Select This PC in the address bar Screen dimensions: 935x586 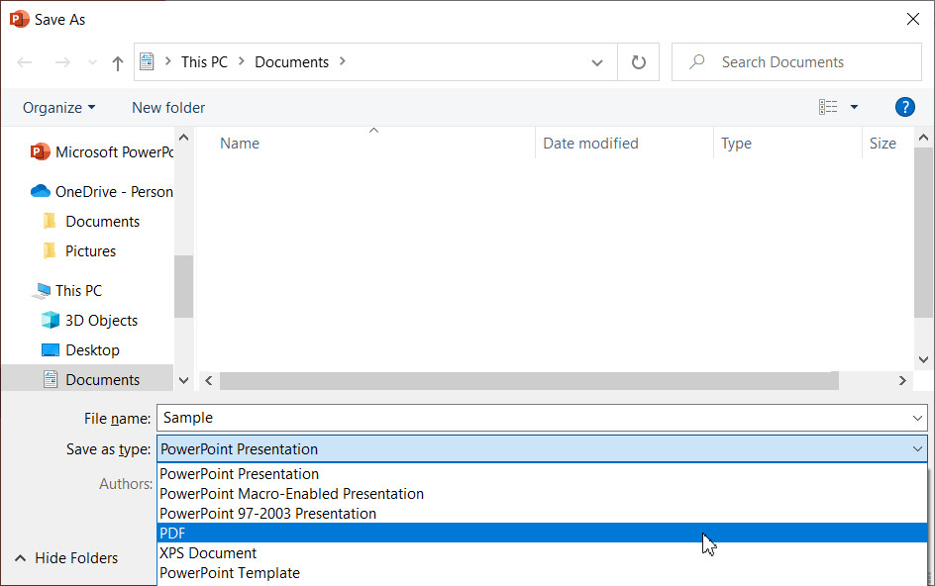pyautogui.click(x=204, y=62)
